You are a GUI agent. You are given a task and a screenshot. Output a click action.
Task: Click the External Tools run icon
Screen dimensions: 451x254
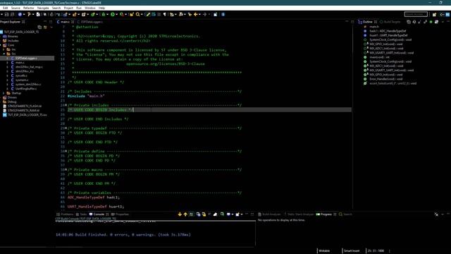pos(122,14)
